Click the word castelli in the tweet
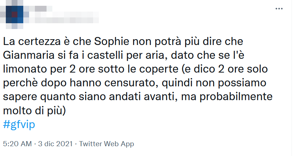Screen dimensions: 293x156 104,56
